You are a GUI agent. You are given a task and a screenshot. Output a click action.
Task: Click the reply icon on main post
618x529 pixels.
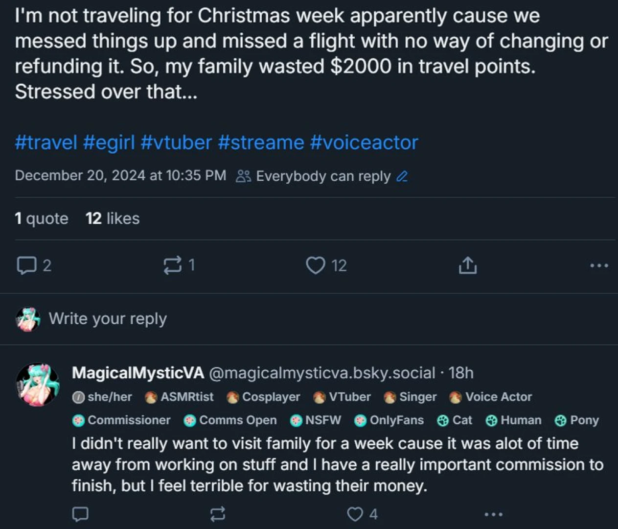(x=26, y=265)
